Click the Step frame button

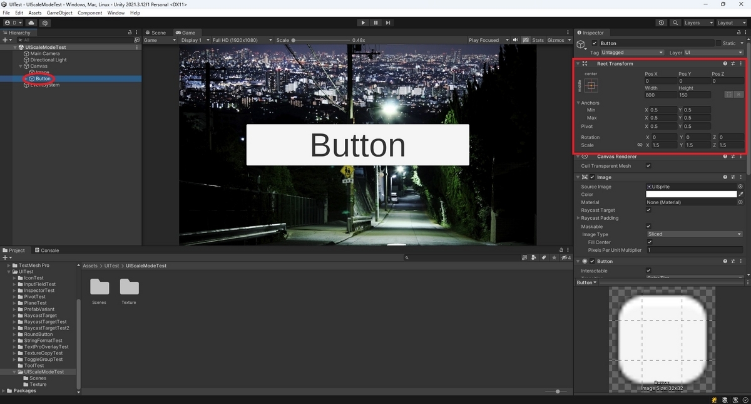click(388, 23)
